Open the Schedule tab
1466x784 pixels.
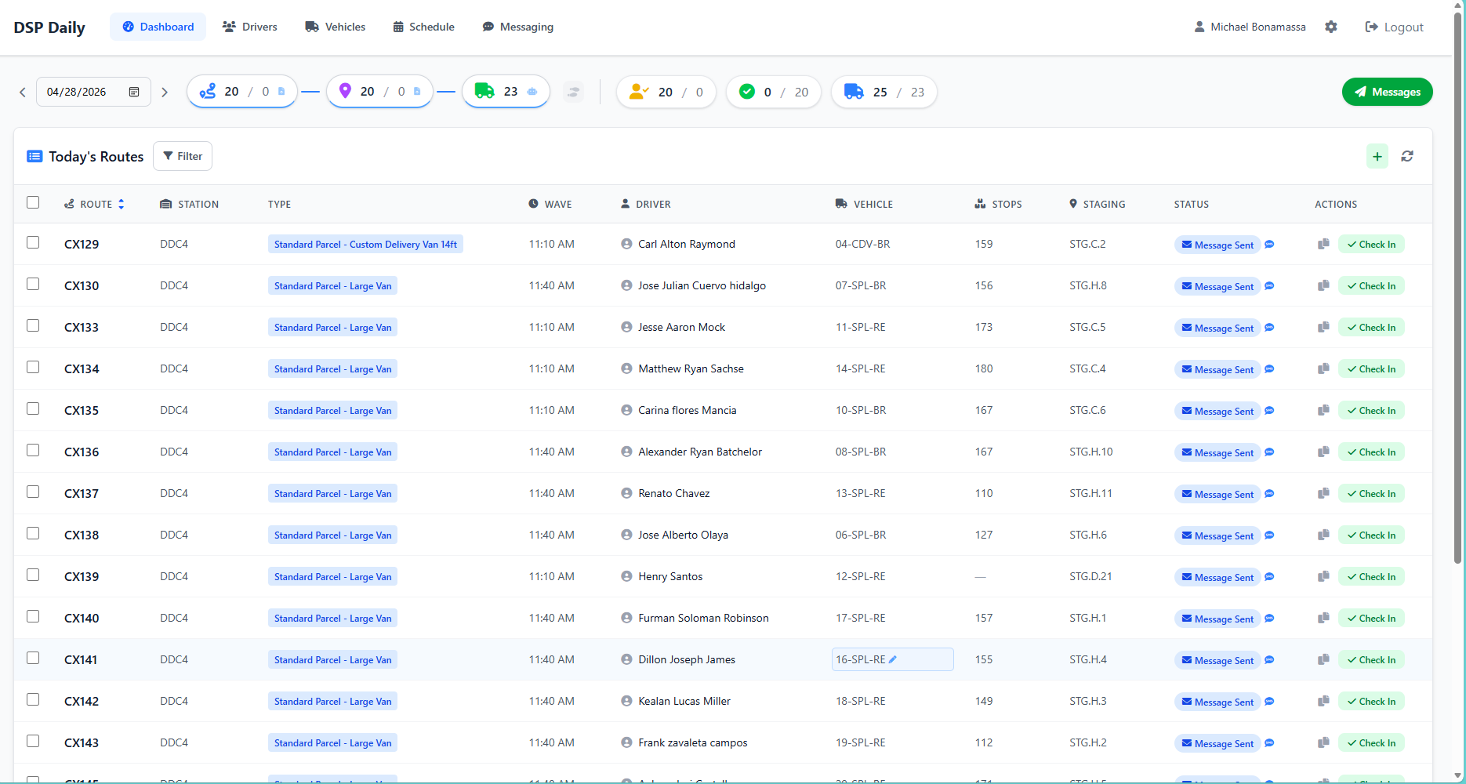coord(424,27)
